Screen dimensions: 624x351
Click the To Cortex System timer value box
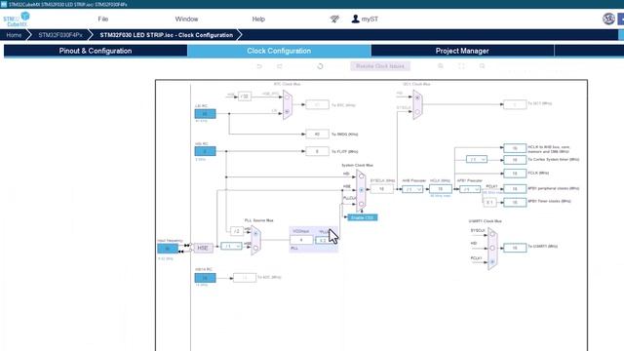click(515, 160)
